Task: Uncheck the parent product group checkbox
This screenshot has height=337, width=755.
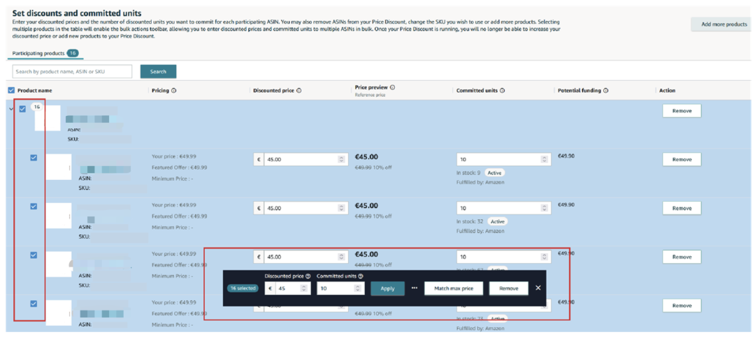Action: pos(22,109)
